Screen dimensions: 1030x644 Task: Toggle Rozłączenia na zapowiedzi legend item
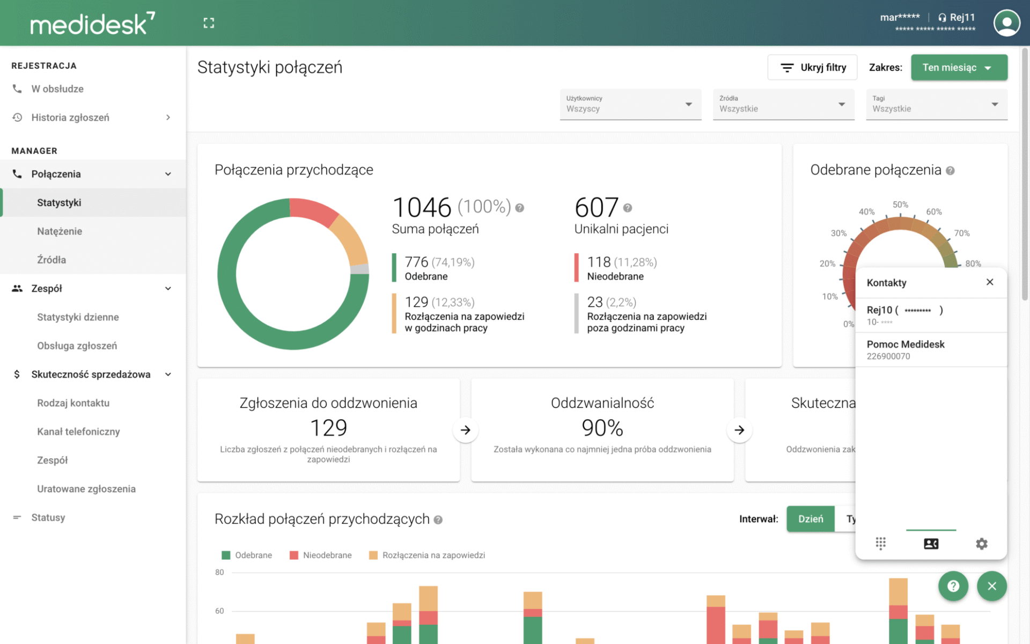point(427,555)
